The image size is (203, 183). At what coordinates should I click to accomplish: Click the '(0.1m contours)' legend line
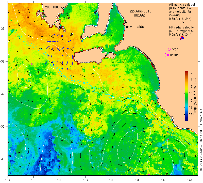pyautogui.click(x=180, y=8)
